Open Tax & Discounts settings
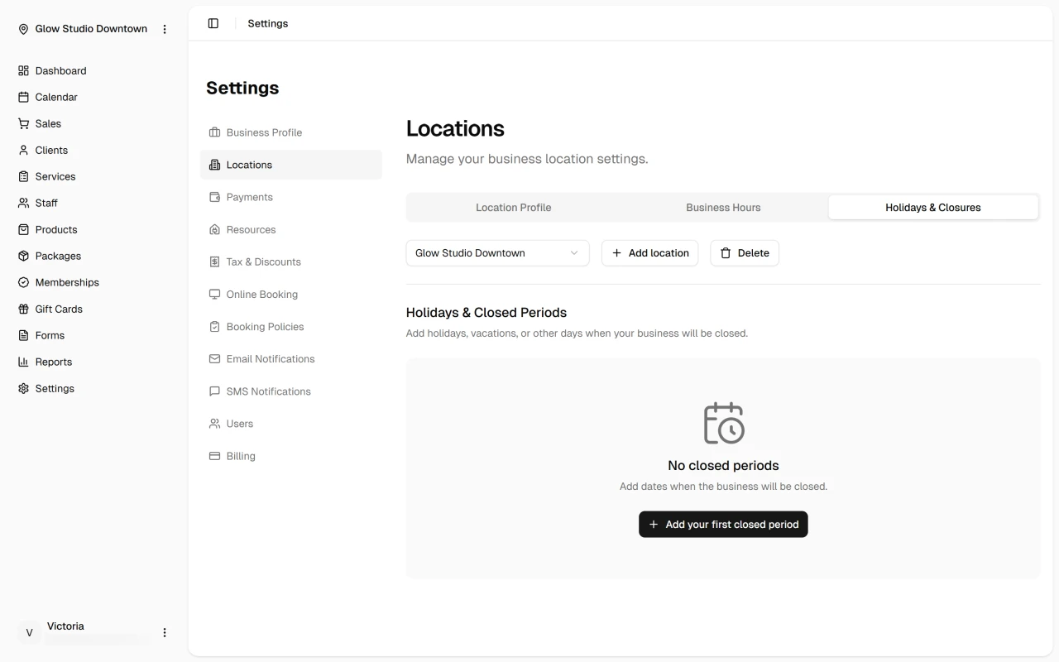Viewport: 1059px width, 662px height. coord(291,261)
